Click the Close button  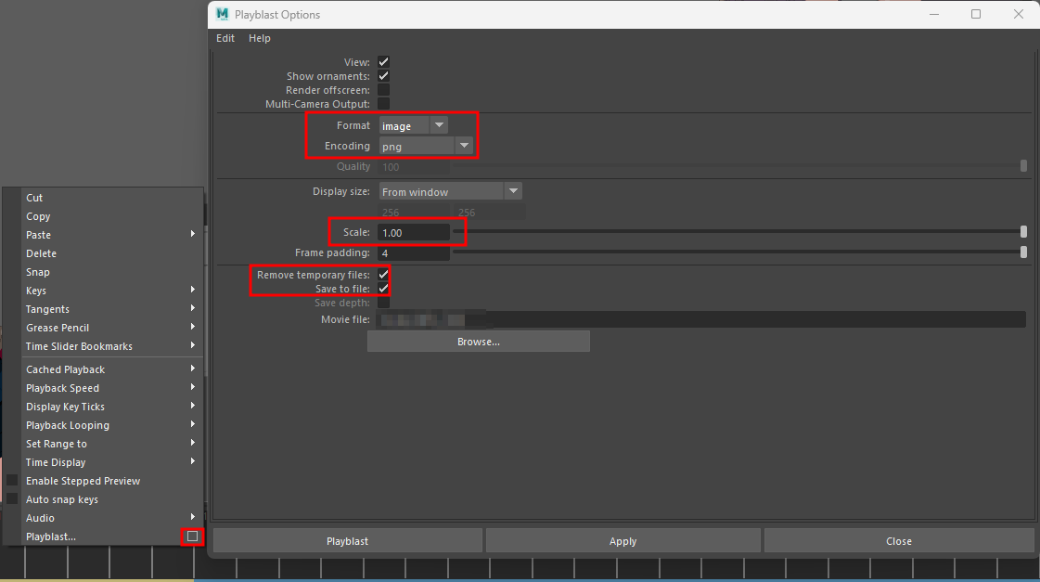click(x=899, y=541)
